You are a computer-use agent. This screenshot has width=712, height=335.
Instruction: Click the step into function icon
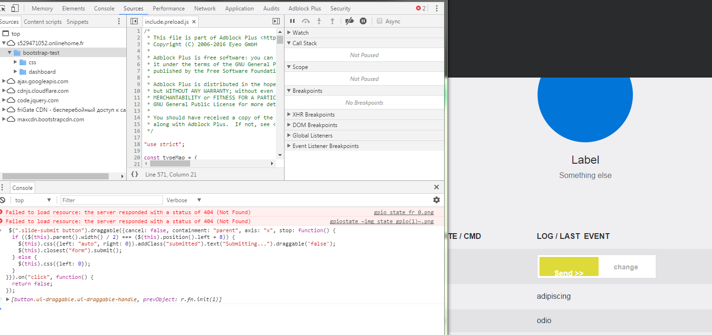pyautogui.click(x=319, y=21)
